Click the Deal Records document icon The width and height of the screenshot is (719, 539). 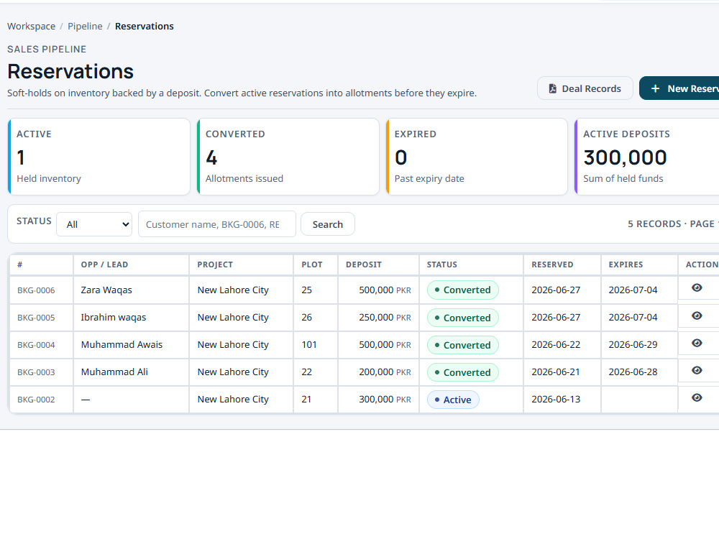tap(552, 88)
